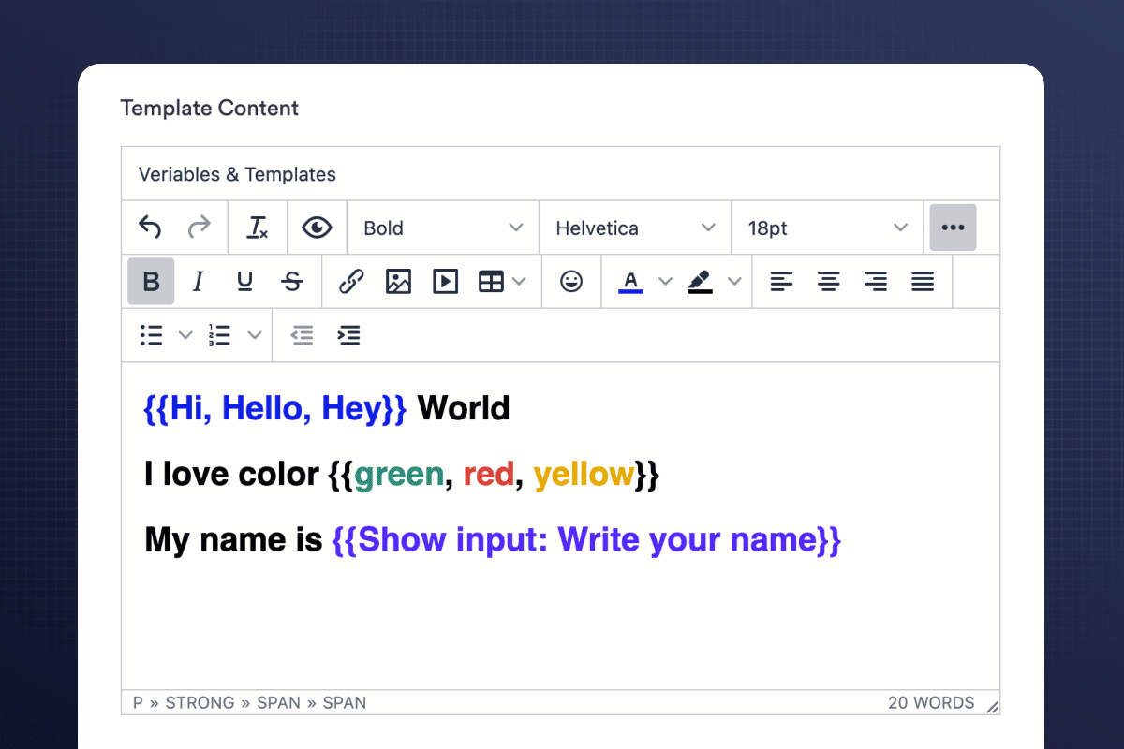The height and width of the screenshot is (749, 1124).
Task: Open the emoji picker smiley icon
Action: [x=571, y=282]
